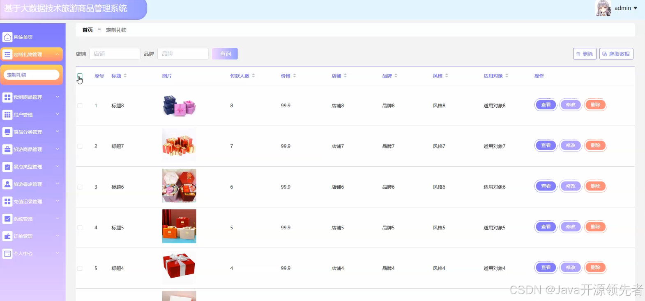Select the 定制礼物 submenu item

point(31,75)
